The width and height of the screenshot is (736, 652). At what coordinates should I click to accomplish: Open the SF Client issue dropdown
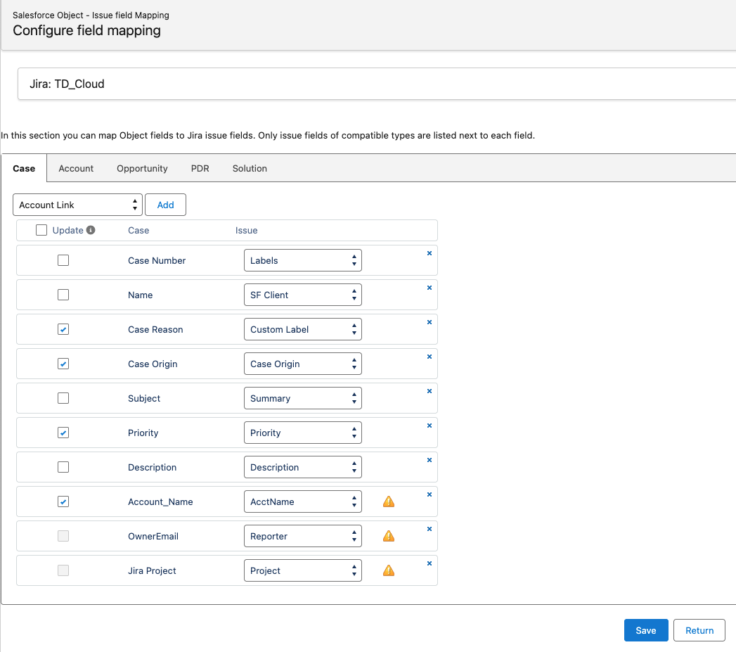click(303, 295)
